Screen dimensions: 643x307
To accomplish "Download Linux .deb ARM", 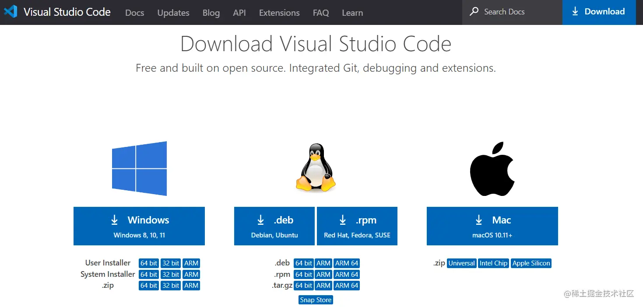I will [323, 263].
